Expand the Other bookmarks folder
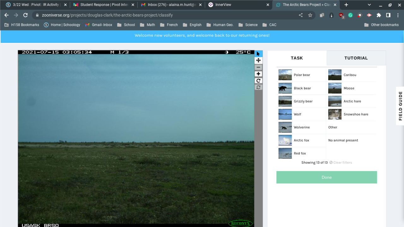Screen dimensions: 404x227 tap(381, 25)
